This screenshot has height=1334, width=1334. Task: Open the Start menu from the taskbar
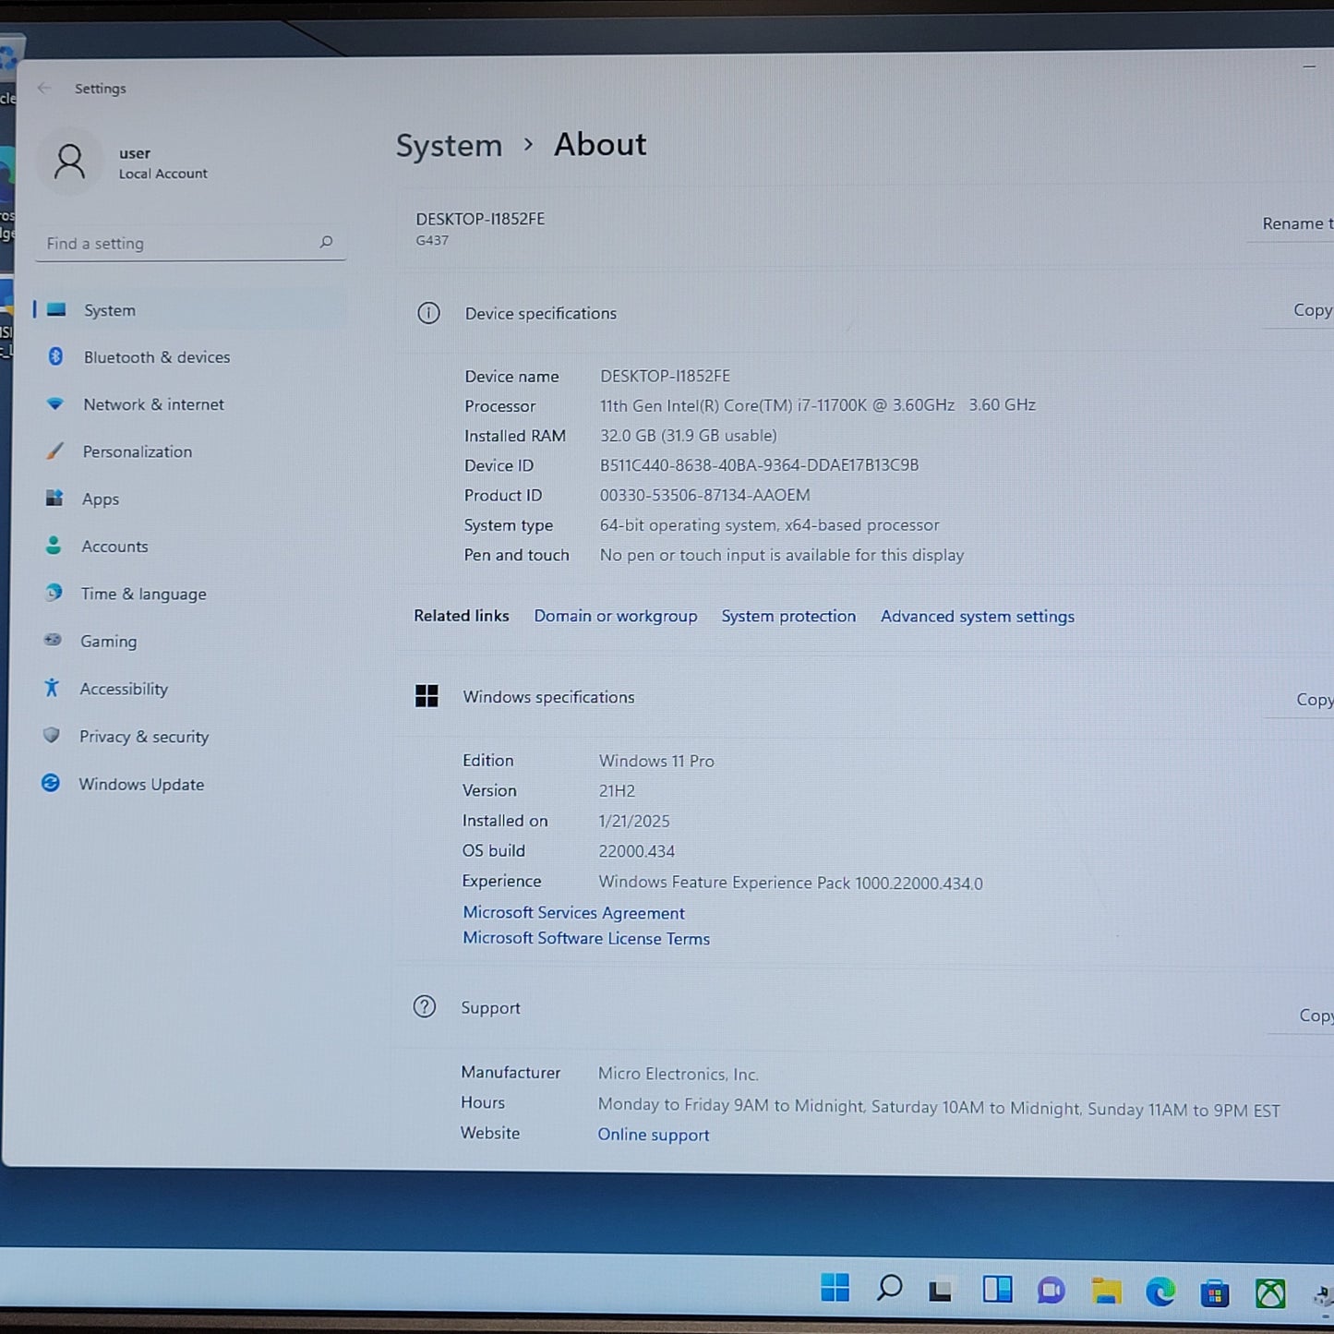click(x=835, y=1287)
